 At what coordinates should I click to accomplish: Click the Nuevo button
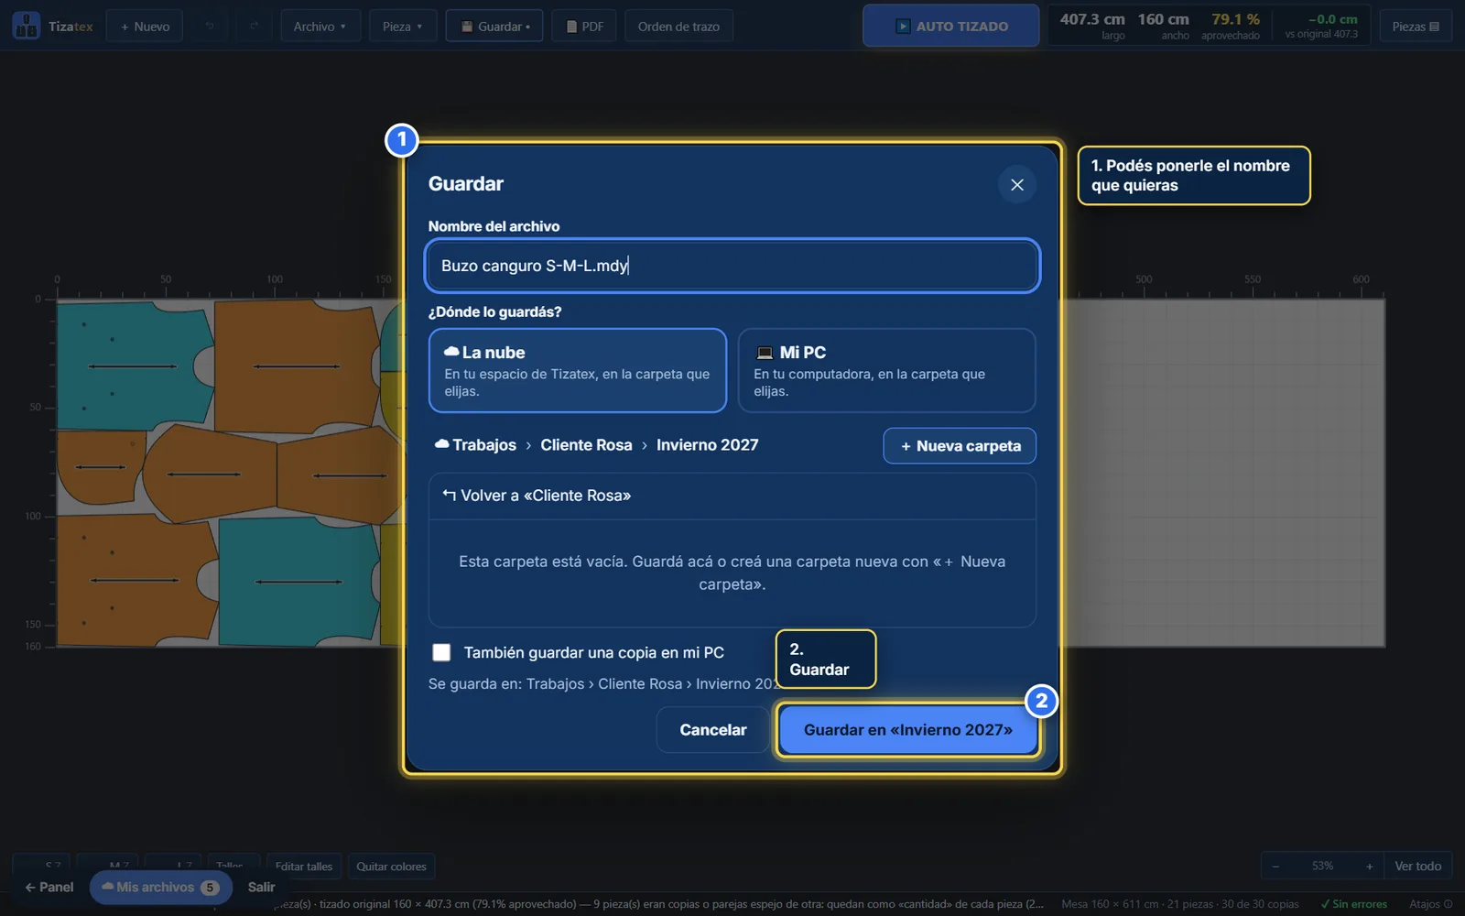pyautogui.click(x=145, y=27)
